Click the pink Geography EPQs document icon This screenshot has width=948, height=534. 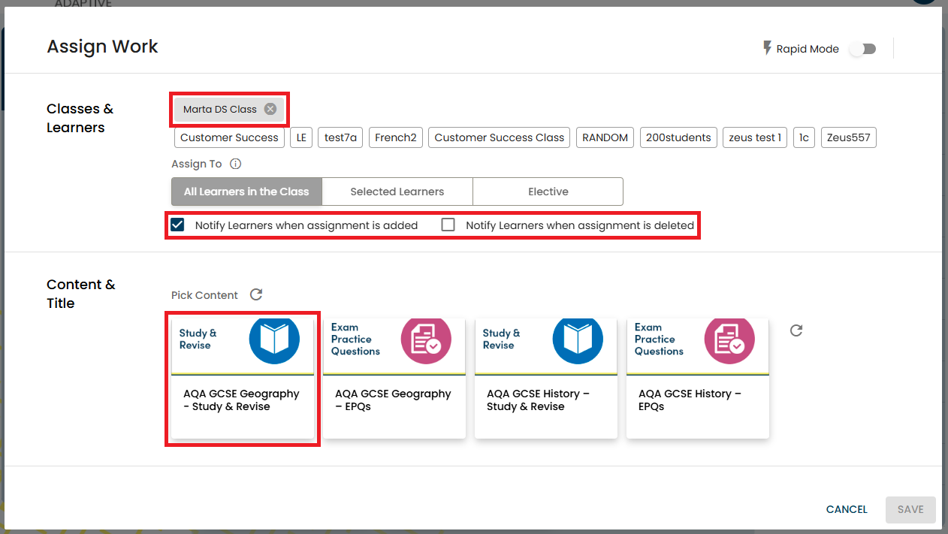(x=426, y=339)
